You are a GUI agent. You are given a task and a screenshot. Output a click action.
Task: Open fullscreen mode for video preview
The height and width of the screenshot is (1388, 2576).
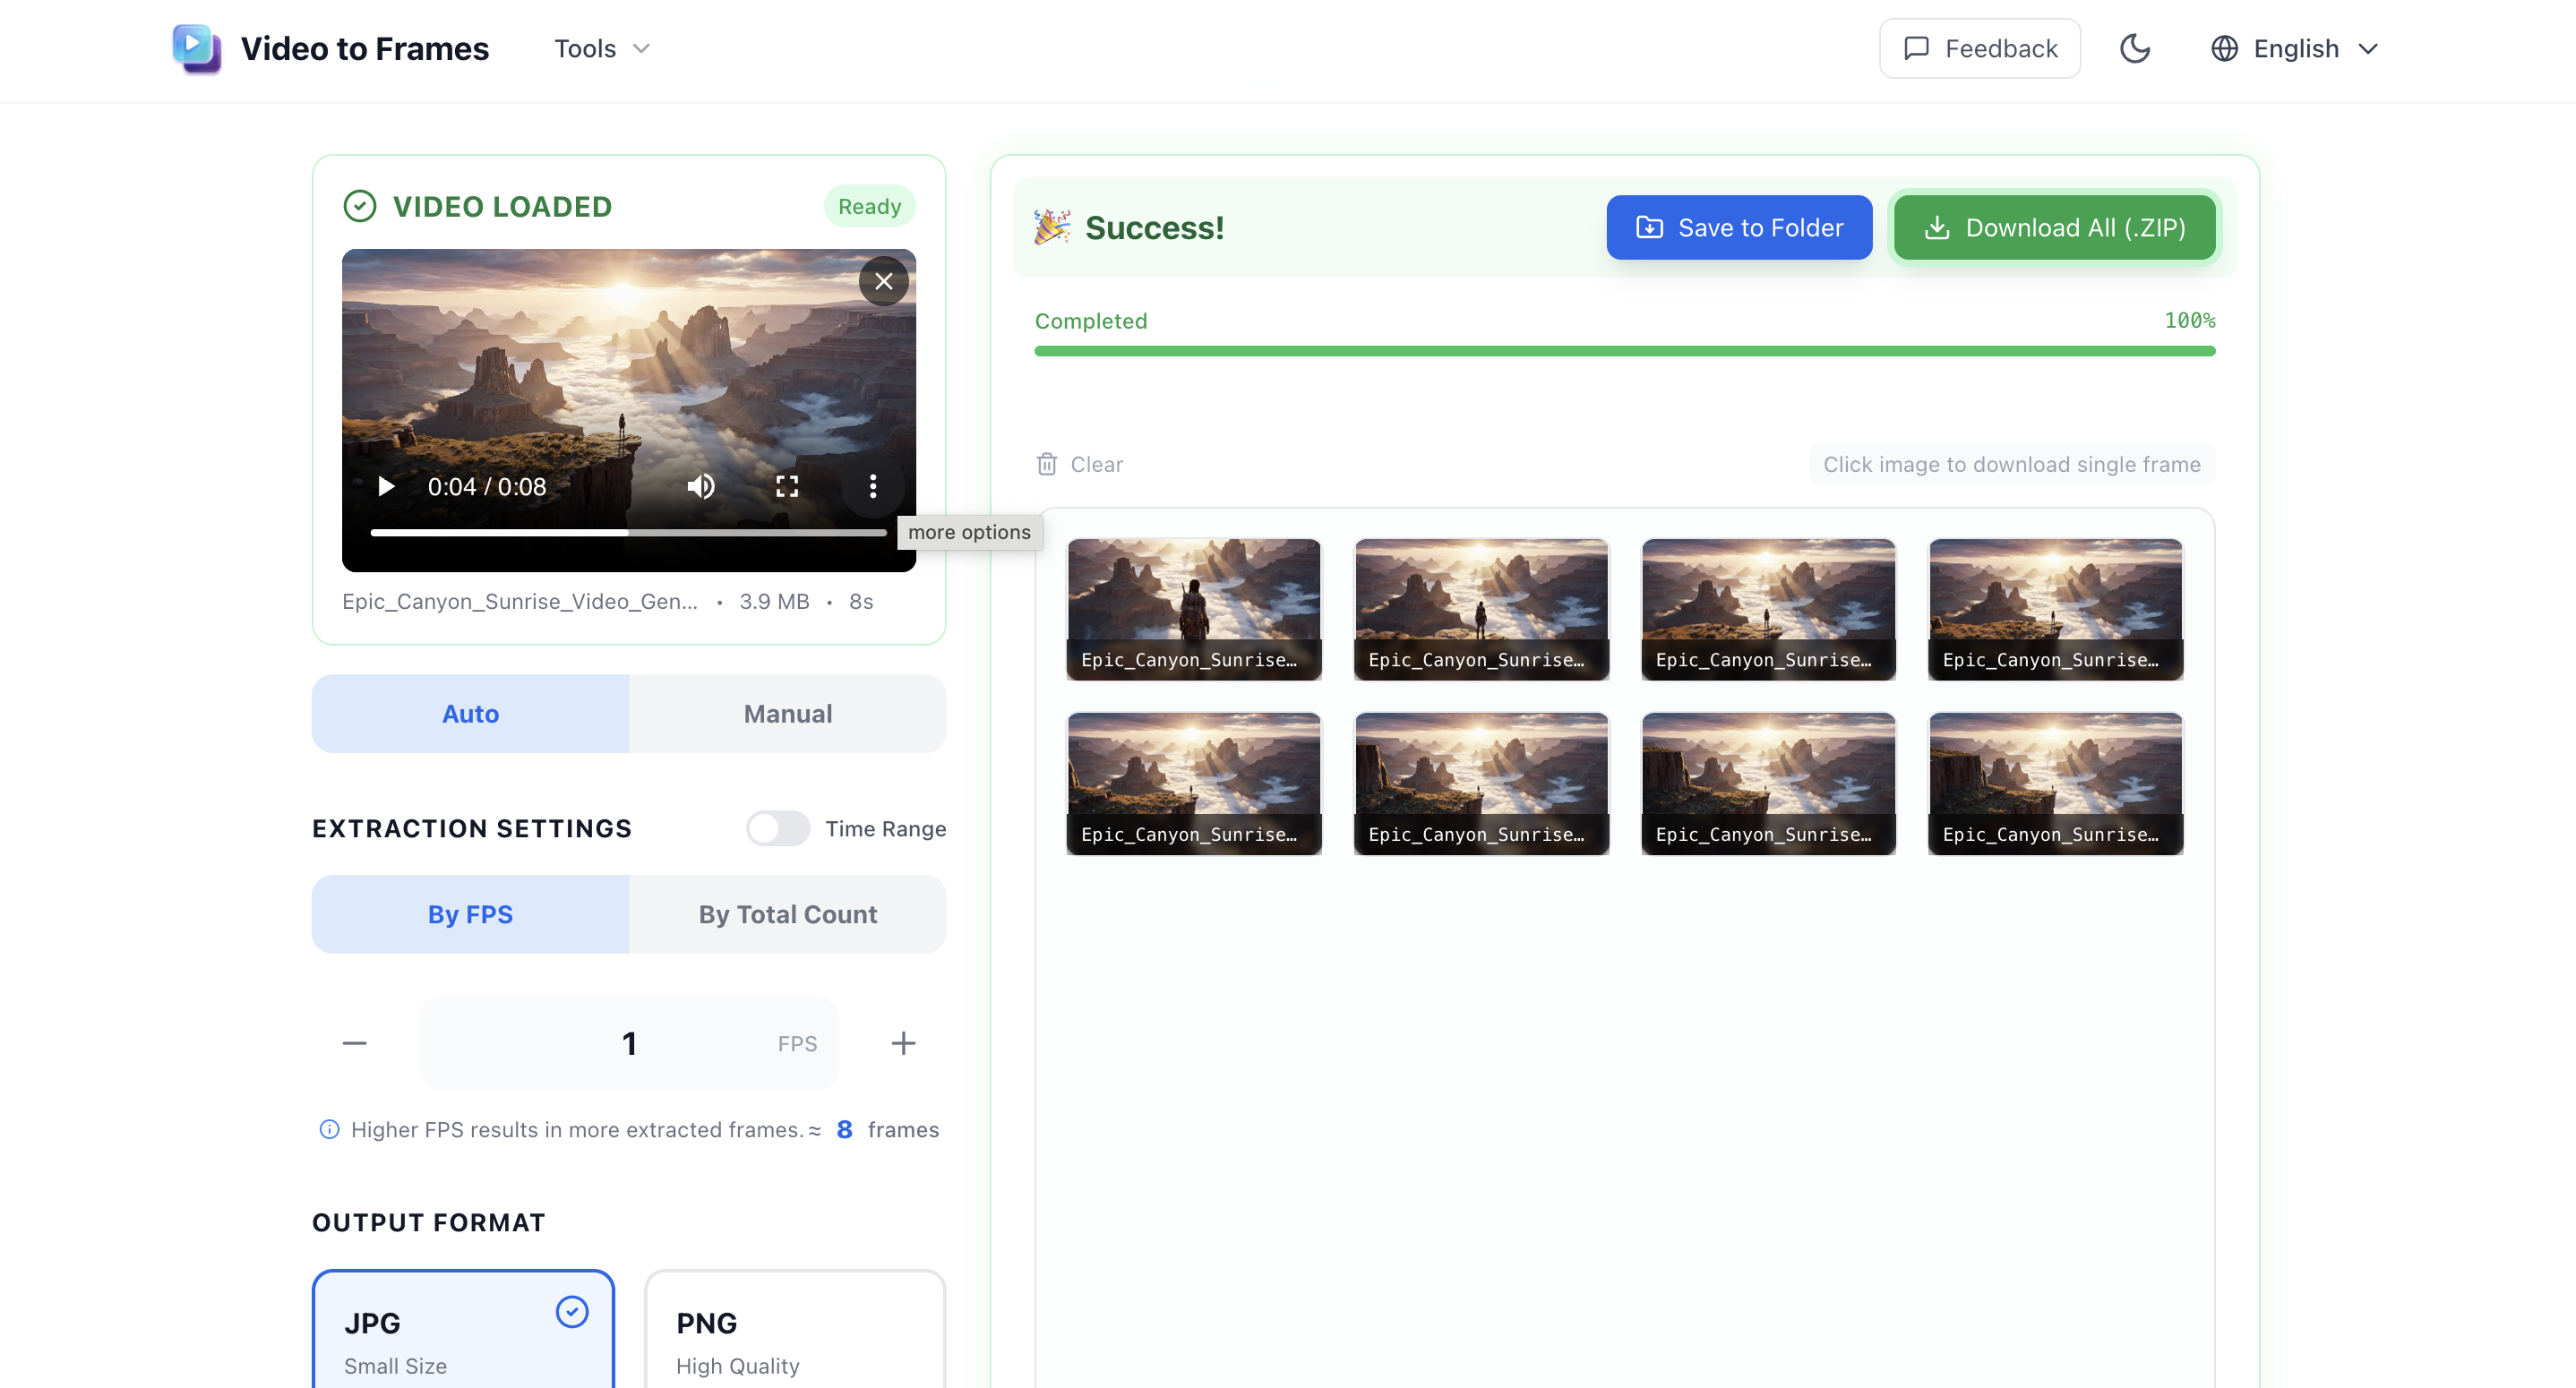point(787,487)
